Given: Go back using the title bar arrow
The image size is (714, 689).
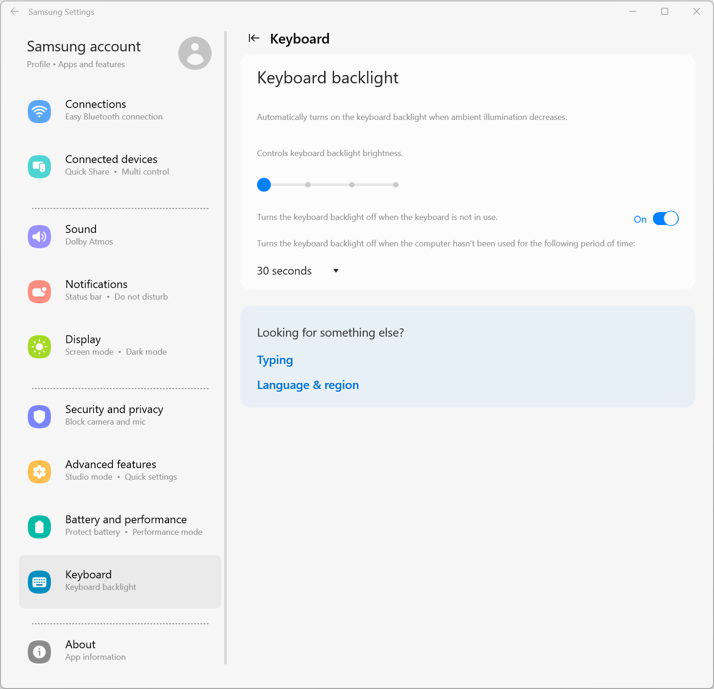Looking at the screenshot, I should coord(15,12).
